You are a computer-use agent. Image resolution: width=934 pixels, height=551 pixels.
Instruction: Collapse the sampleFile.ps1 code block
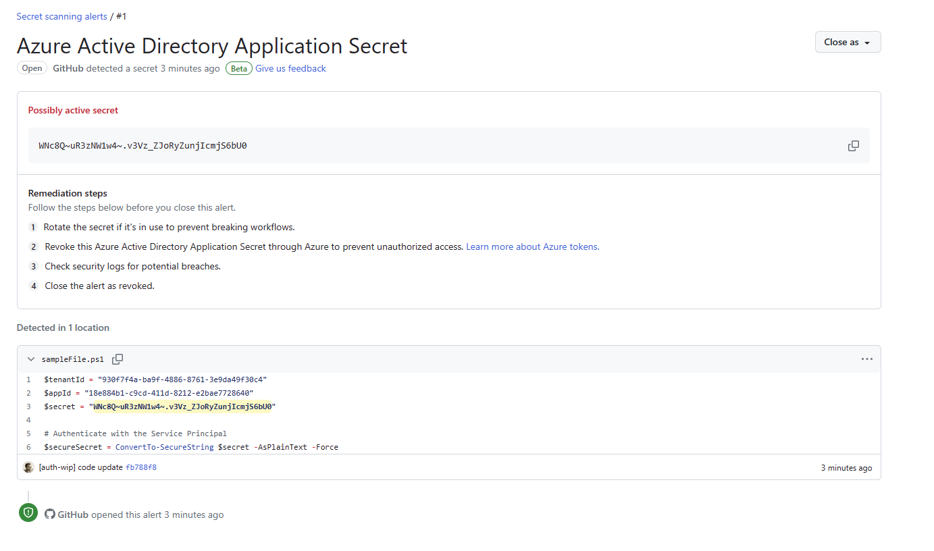pos(31,359)
